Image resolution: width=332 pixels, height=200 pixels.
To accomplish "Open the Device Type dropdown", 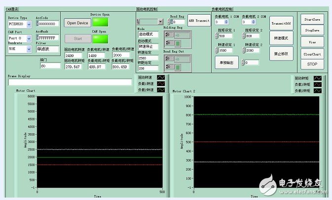I will coord(29,24).
